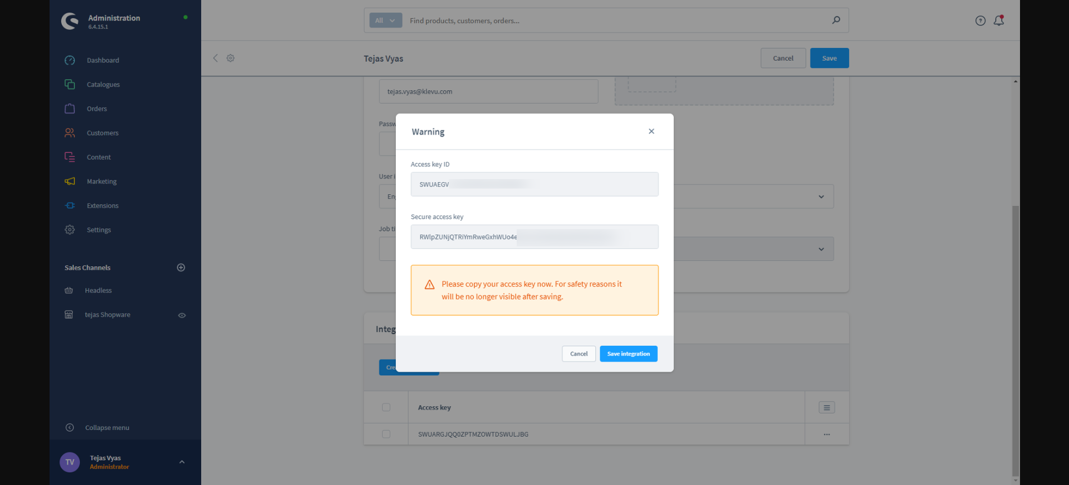
Task: Add a sales channel with the plus icon
Action: (181, 268)
